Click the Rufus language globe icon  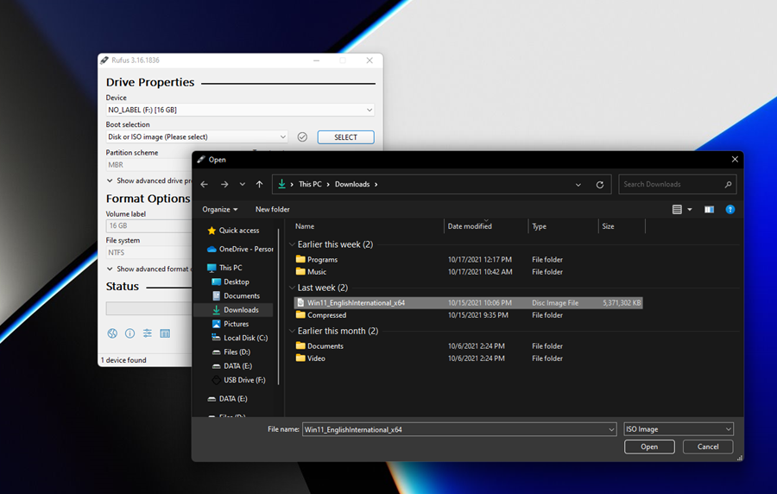112,333
